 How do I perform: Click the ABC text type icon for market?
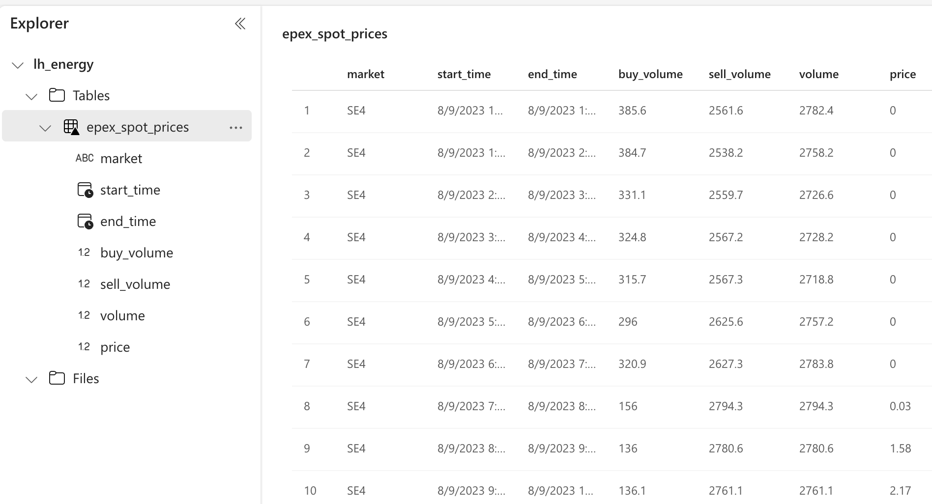pos(85,158)
